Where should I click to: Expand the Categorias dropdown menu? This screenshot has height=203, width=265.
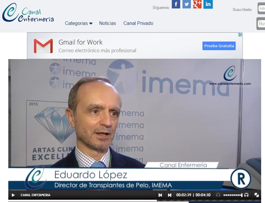click(x=79, y=23)
